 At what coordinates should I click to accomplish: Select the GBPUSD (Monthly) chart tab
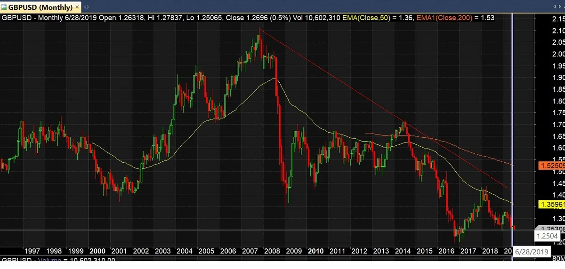pos(40,7)
